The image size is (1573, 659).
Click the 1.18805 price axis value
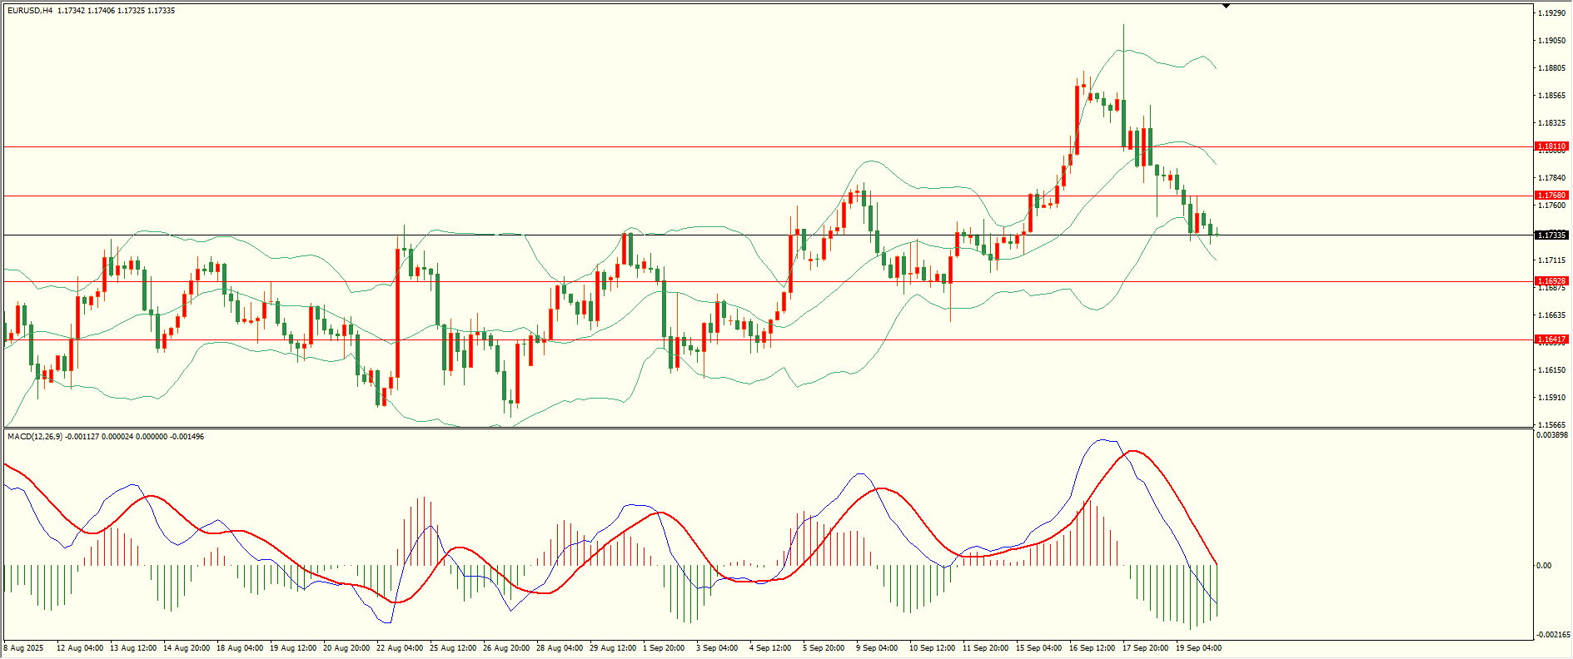[x=1551, y=68]
